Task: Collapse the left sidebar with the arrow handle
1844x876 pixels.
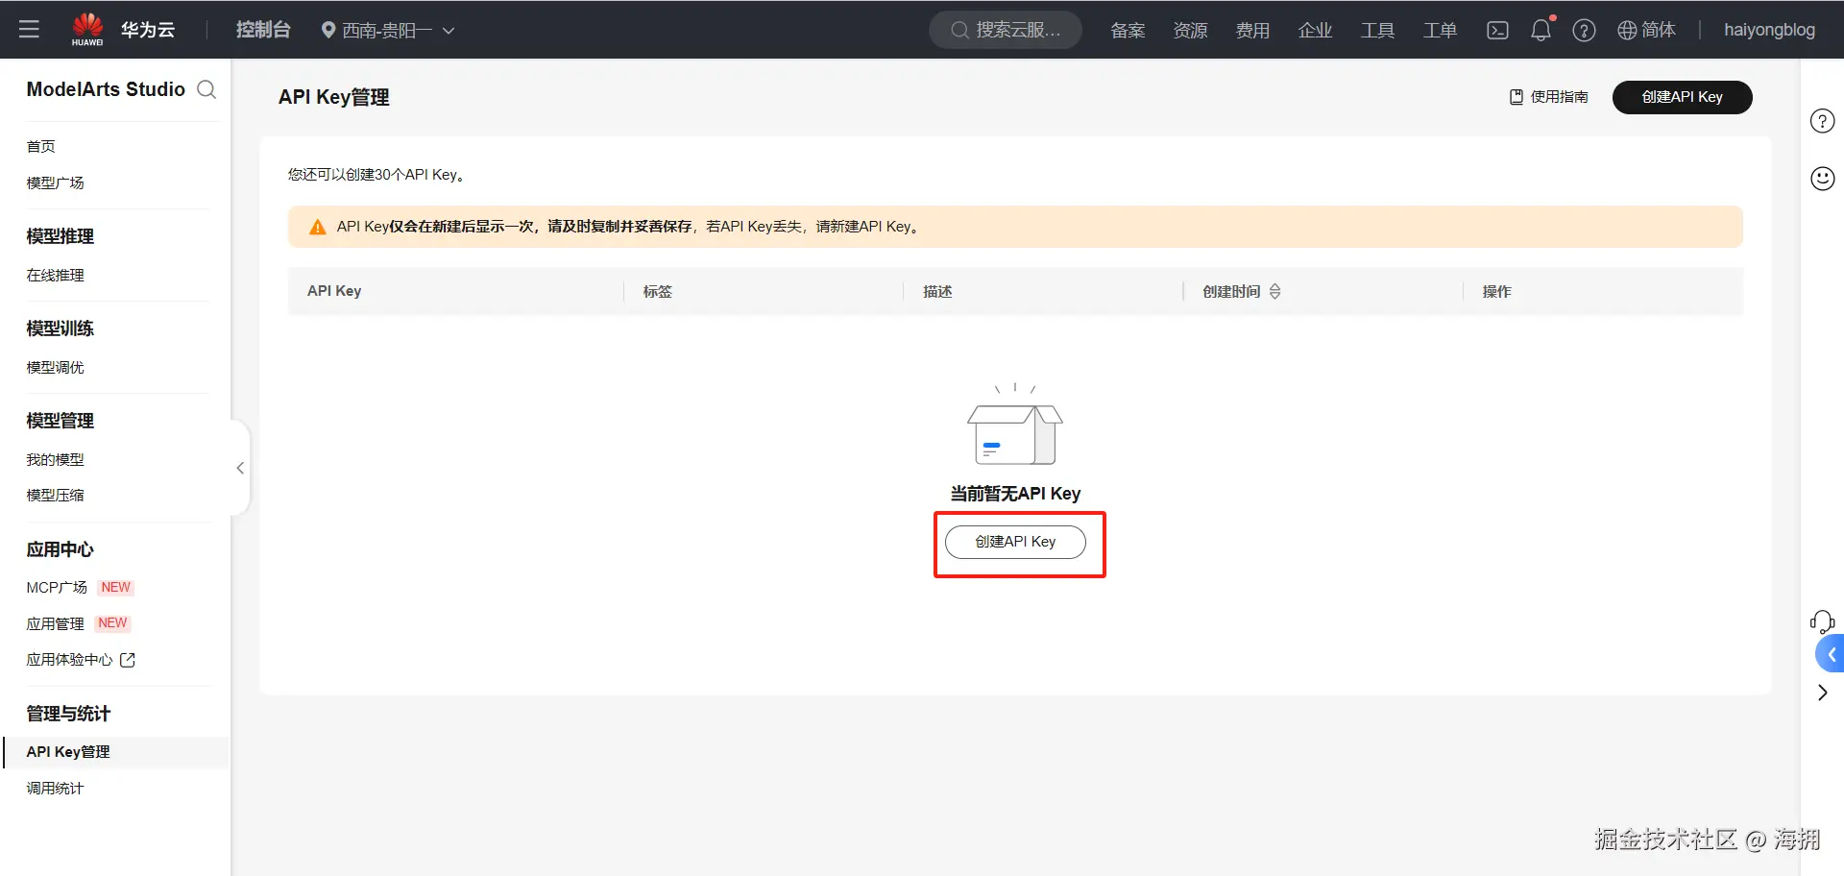Action: click(240, 468)
